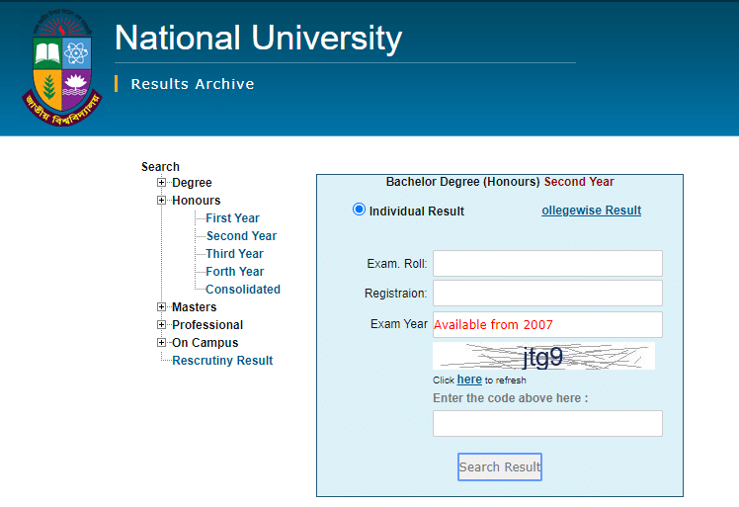This screenshot has width=739, height=507.
Task: Open the Second Year results link
Action: coord(241,236)
